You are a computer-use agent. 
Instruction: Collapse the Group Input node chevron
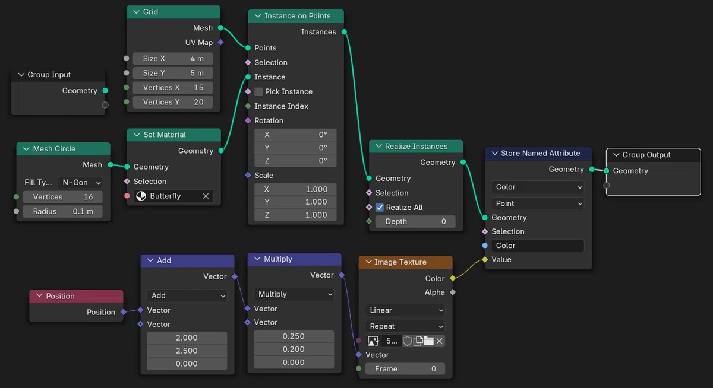21,75
